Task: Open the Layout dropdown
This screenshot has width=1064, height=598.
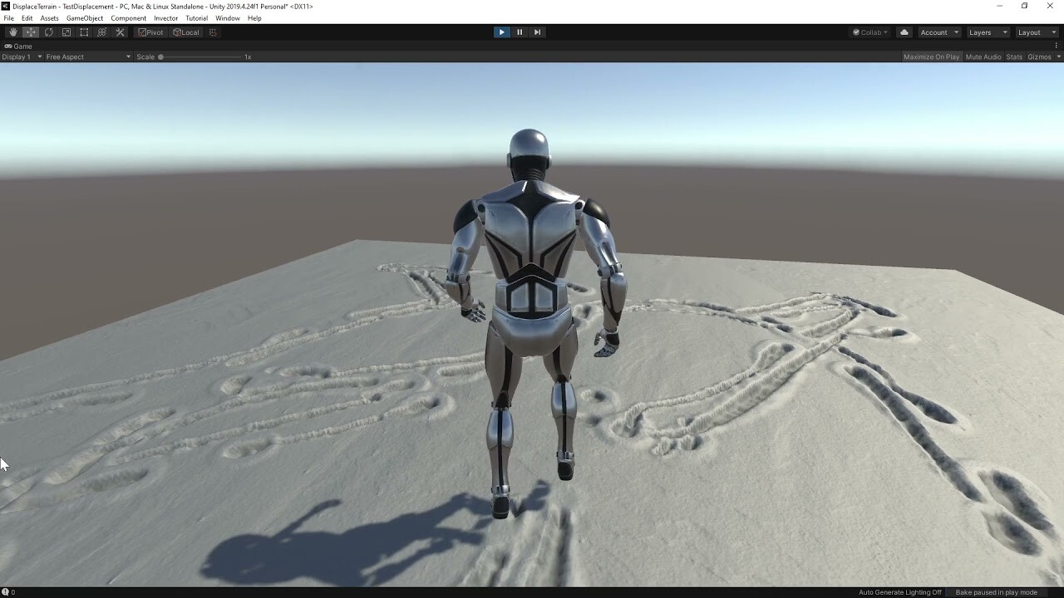Action: [1035, 32]
